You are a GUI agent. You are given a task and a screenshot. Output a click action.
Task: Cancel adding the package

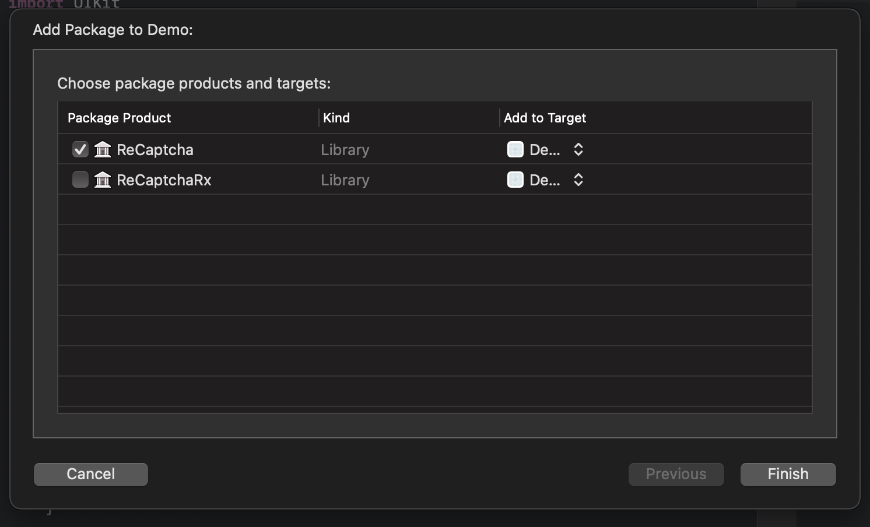click(x=90, y=474)
